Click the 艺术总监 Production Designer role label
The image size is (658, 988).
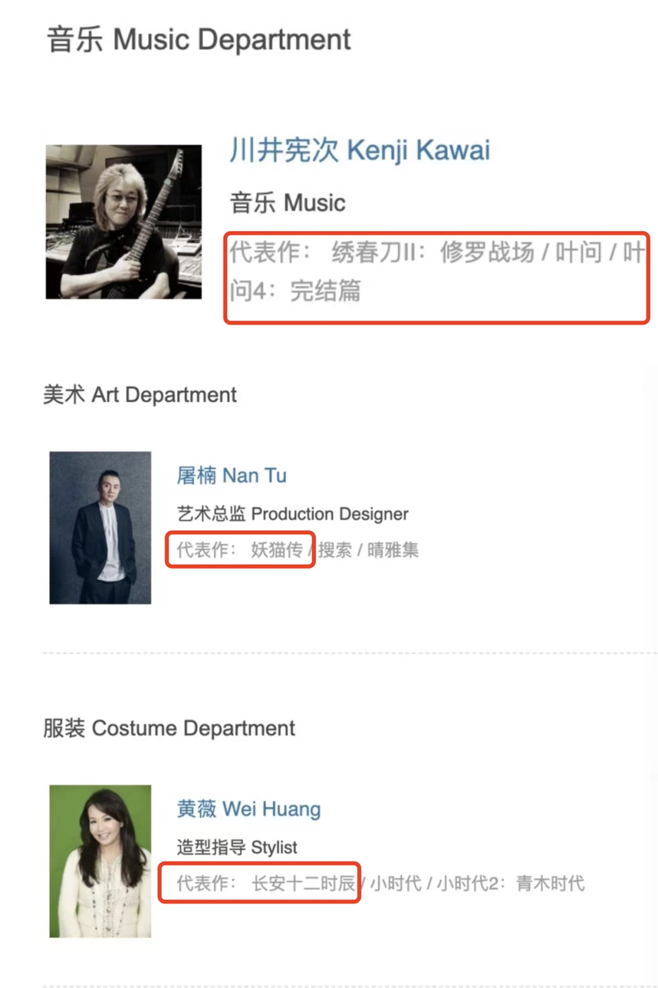click(x=292, y=514)
